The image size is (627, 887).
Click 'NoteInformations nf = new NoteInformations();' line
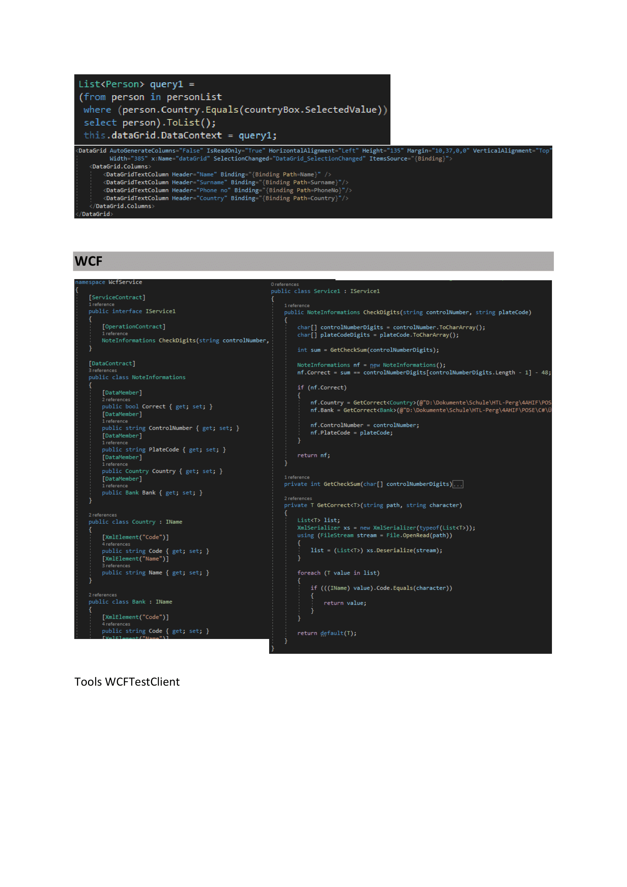pos(371,365)
